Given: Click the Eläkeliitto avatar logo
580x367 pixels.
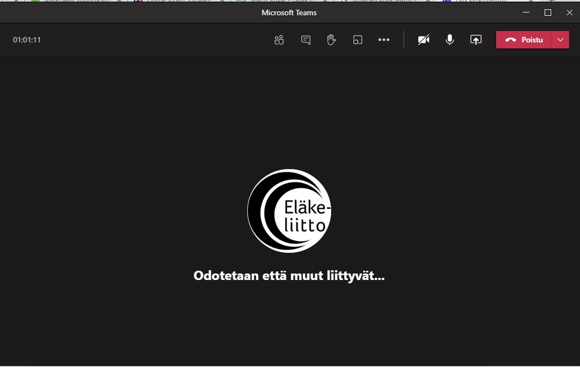Looking at the screenshot, I should tap(289, 211).
